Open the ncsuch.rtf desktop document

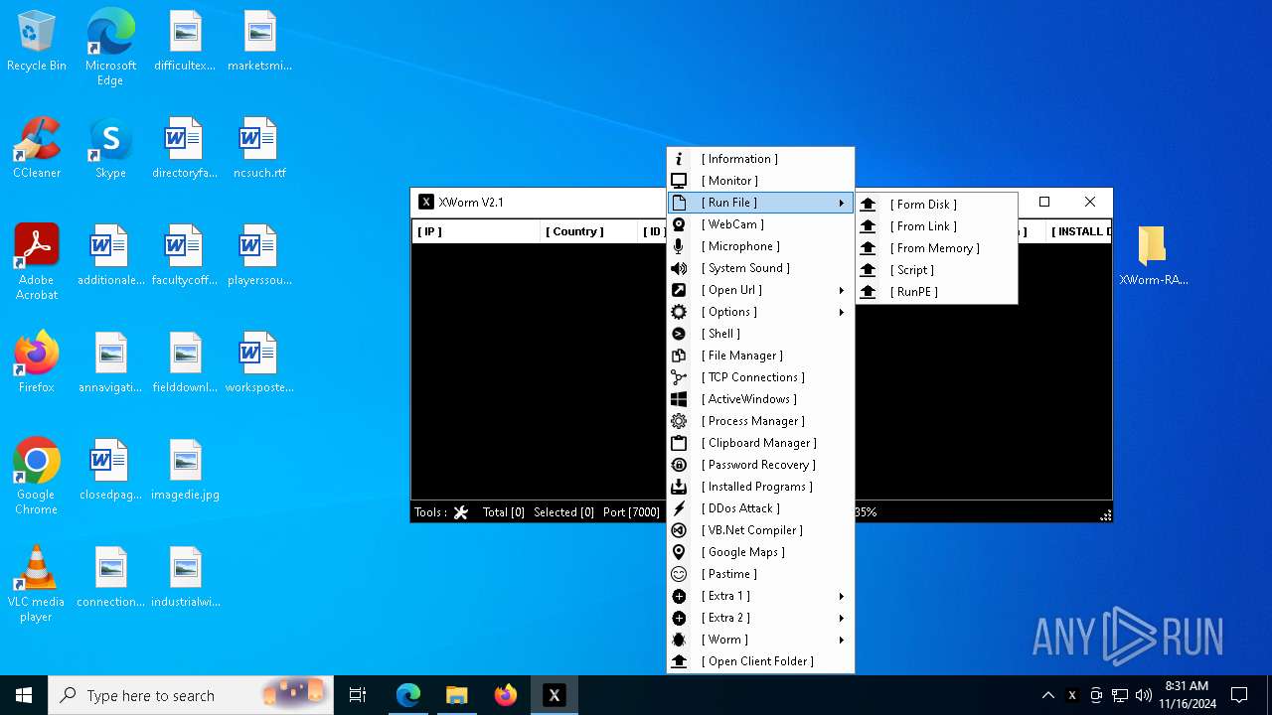[259, 148]
